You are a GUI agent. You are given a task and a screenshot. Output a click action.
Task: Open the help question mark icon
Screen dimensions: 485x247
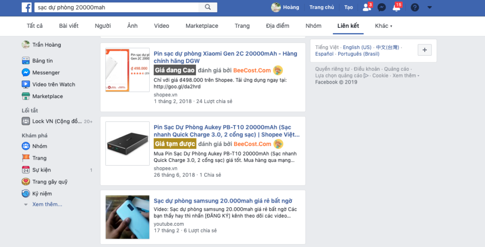pyautogui.click(x=415, y=7)
